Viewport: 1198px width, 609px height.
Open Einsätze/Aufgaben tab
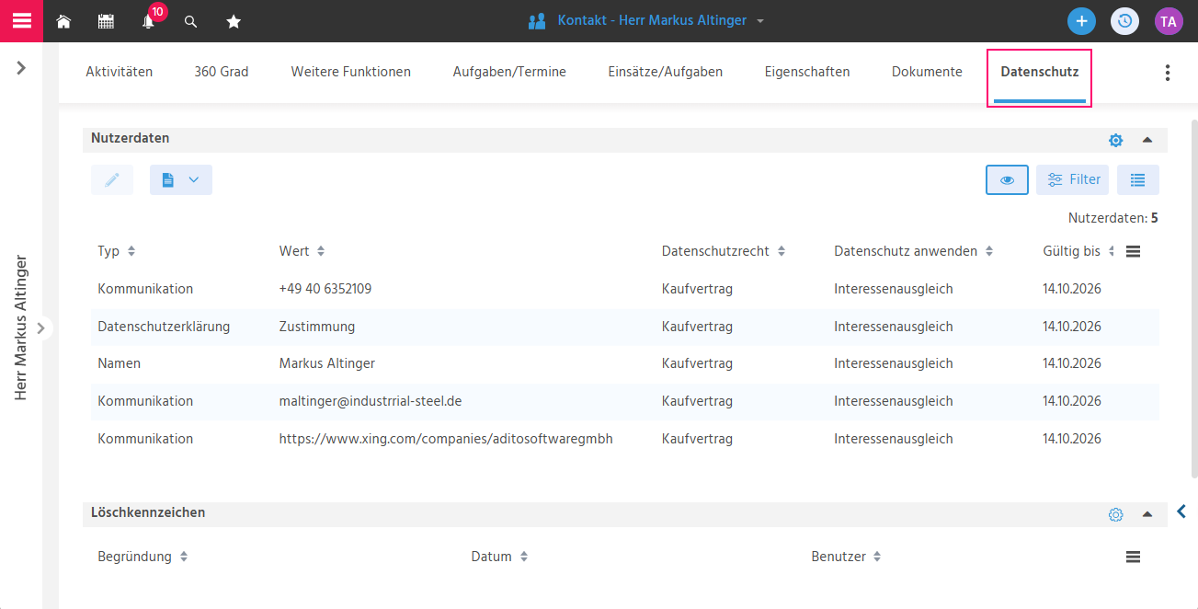(666, 72)
